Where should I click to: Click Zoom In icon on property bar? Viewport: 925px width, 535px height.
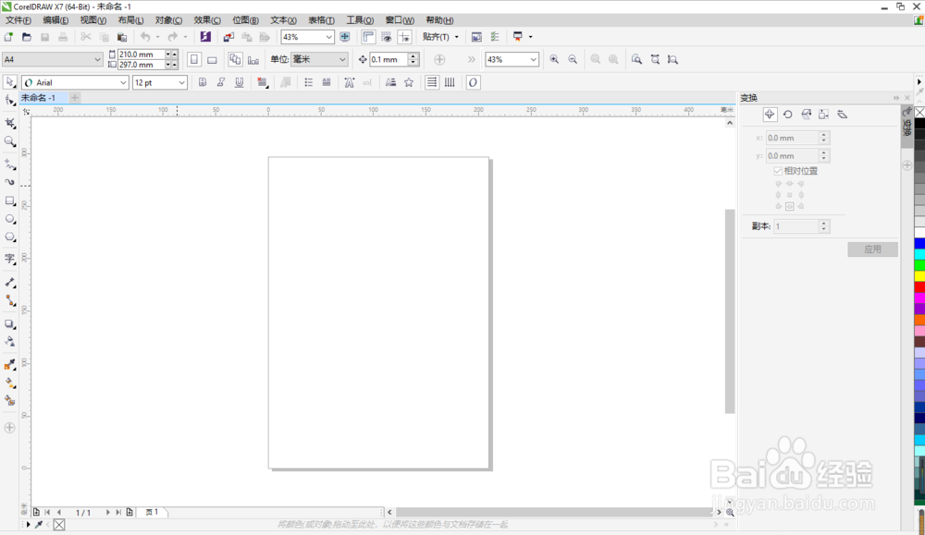point(554,59)
